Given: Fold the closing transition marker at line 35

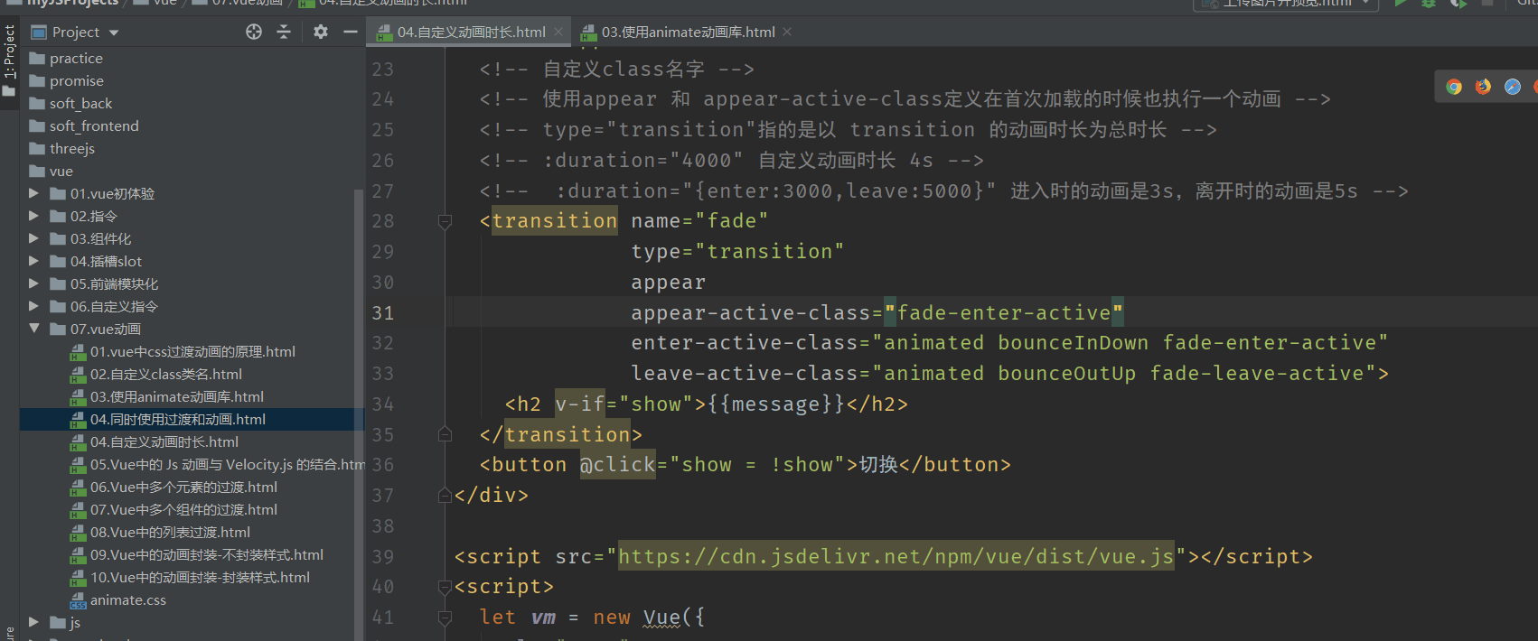Looking at the screenshot, I should point(445,434).
